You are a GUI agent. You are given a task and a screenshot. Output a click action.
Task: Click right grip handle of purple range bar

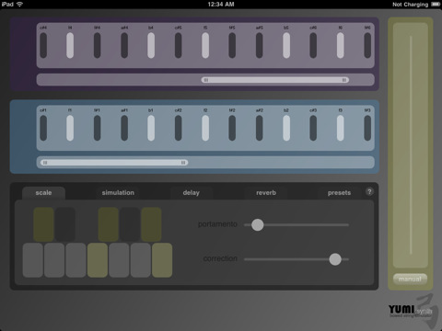[344, 80]
